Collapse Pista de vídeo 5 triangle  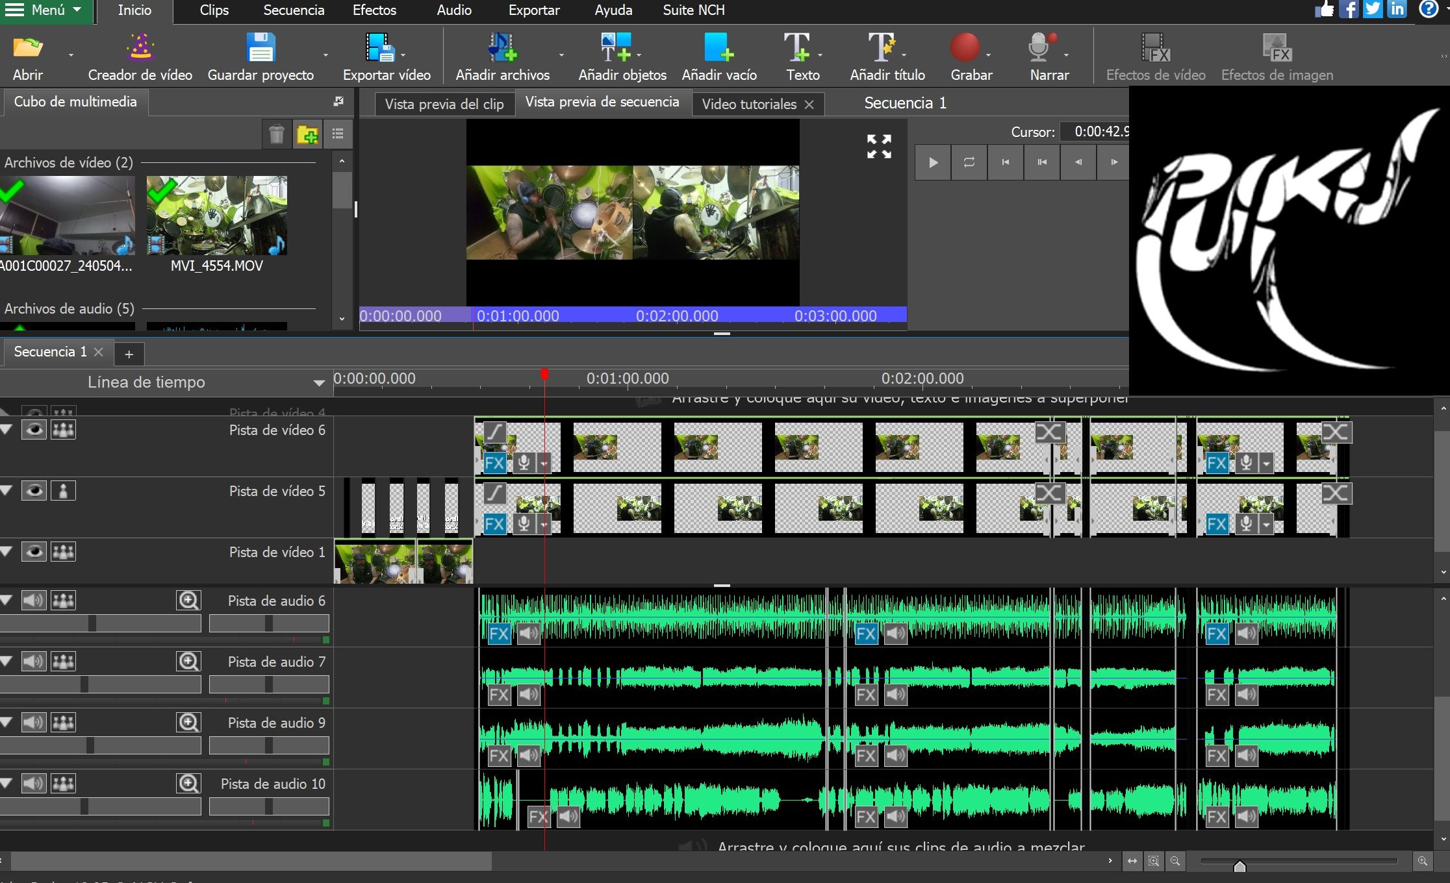pyautogui.click(x=6, y=490)
